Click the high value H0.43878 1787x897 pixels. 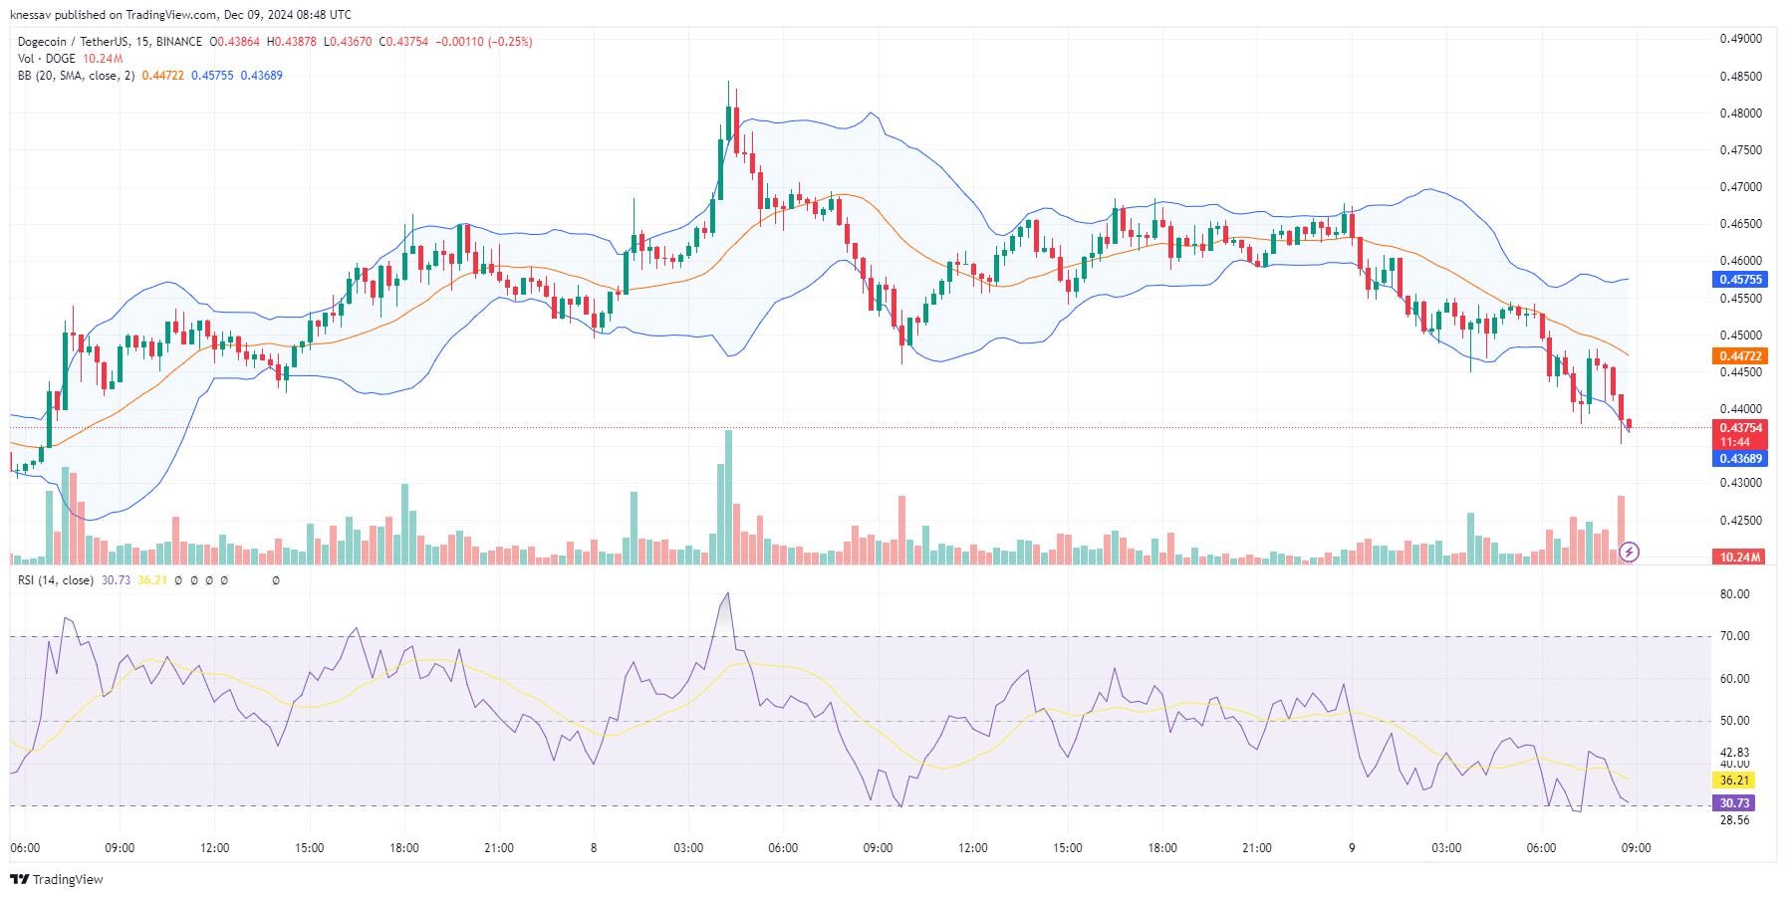[292, 42]
